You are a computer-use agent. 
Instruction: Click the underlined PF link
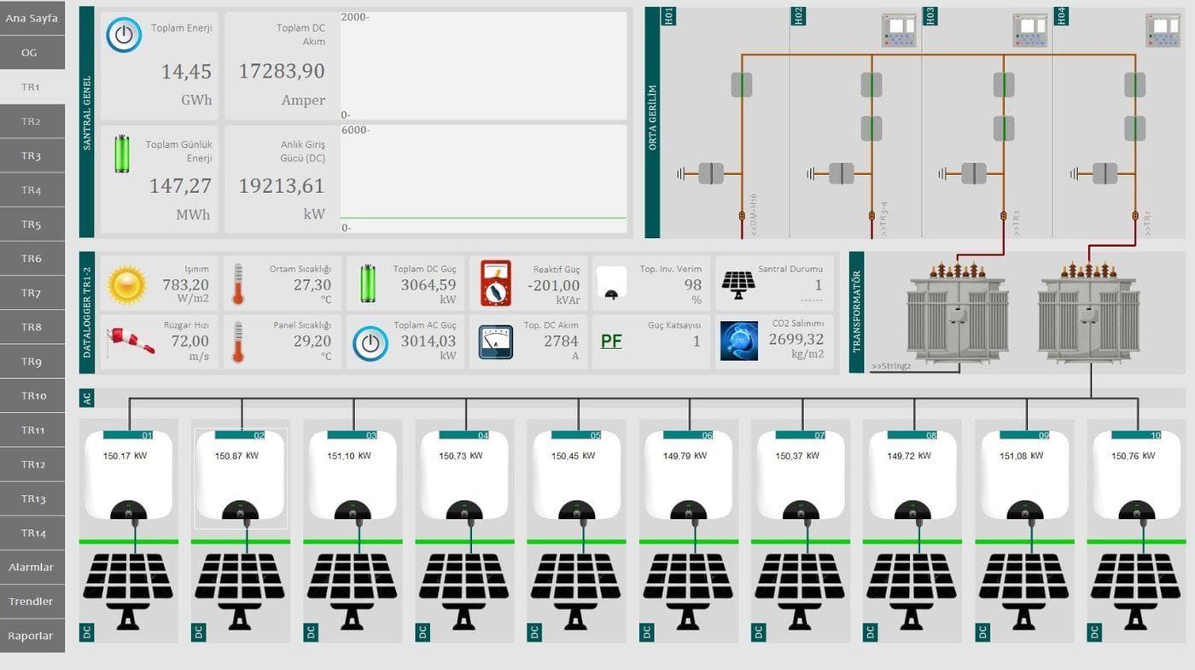pyautogui.click(x=611, y=340)
